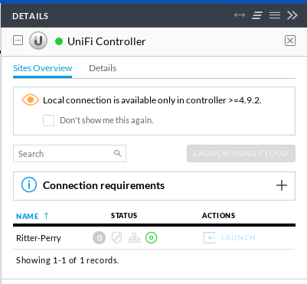307x284 pixels.
Task: Click the magnifier search icon
Action: point(117,153)
